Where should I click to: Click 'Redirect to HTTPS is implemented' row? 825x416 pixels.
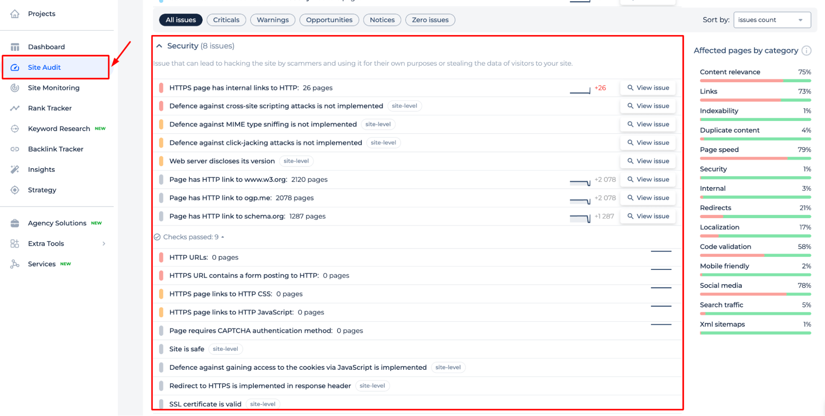(417, 386)
